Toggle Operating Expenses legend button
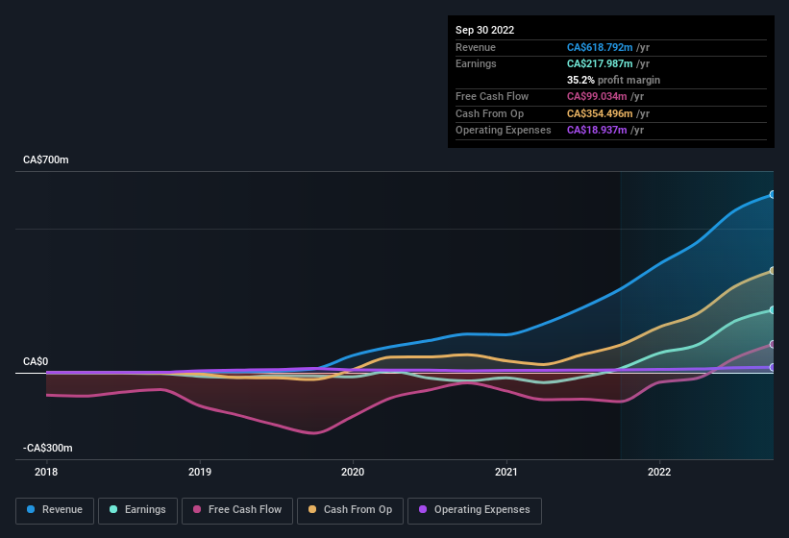The height and width of the screenshot is (538, 789). pos(474,510)
